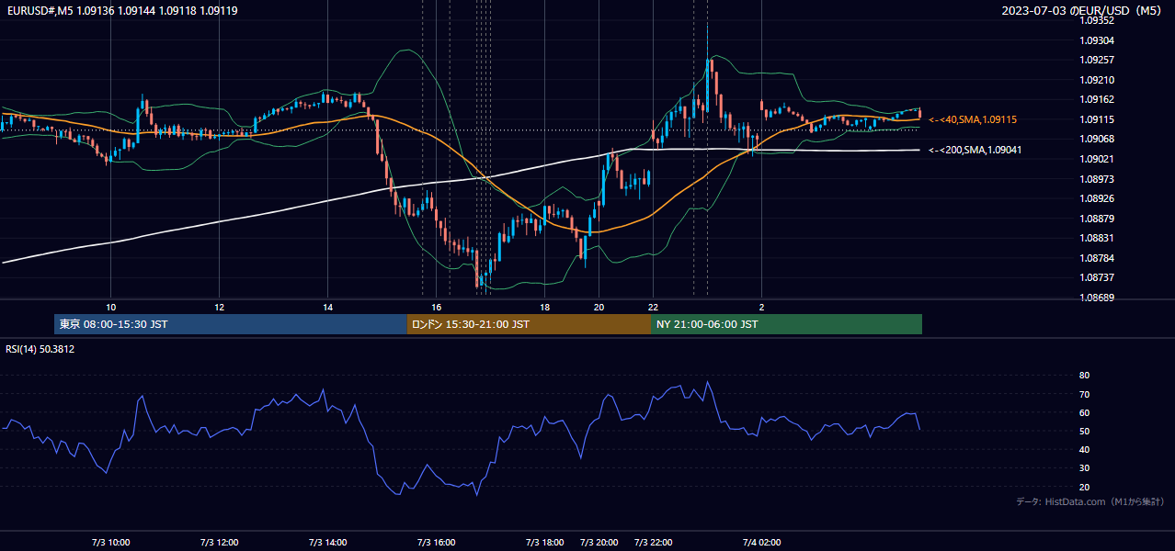Viewport: 1175px width, 551px height.
Task: Click the RSI axis level 40
Action: pos(1084,449)
